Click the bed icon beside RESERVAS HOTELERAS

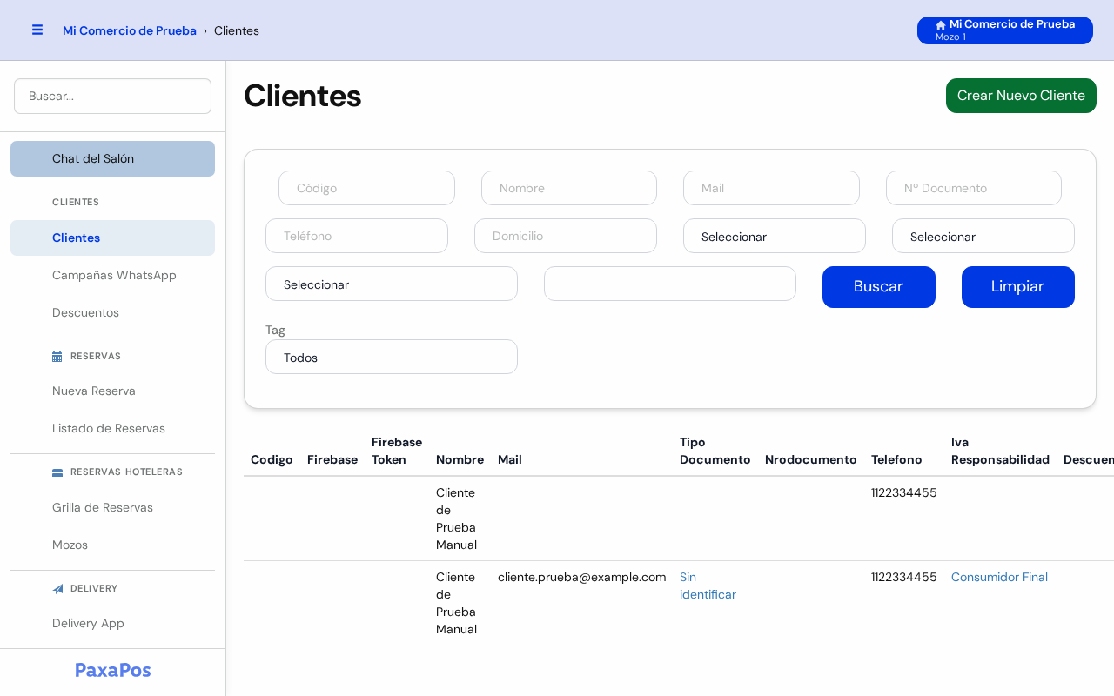pyautogui.click(x=57, y=472)
